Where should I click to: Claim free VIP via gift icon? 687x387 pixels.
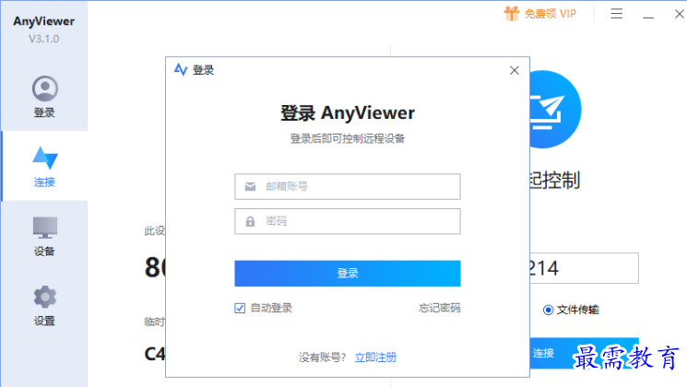click(x=539, y=14)
